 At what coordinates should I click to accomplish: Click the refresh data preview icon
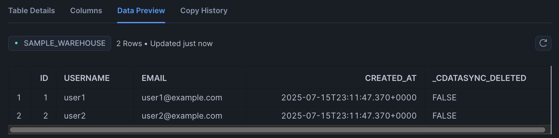pos(543,43)
